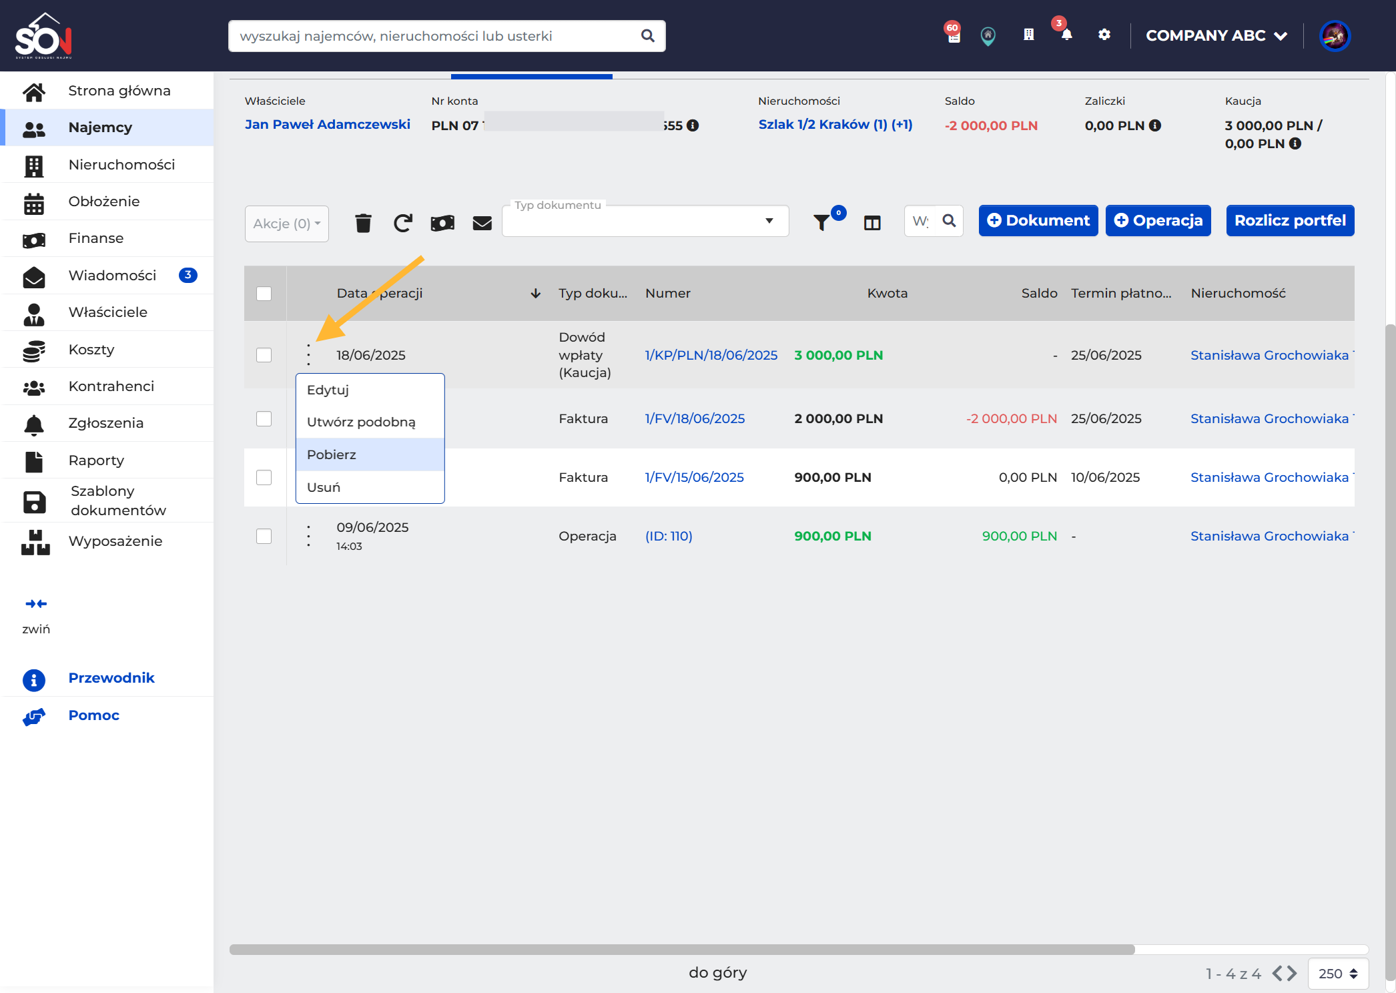Screen dimensions: 1396x993
Task: Click the info icon next to account number
Action: pos(693,125)
